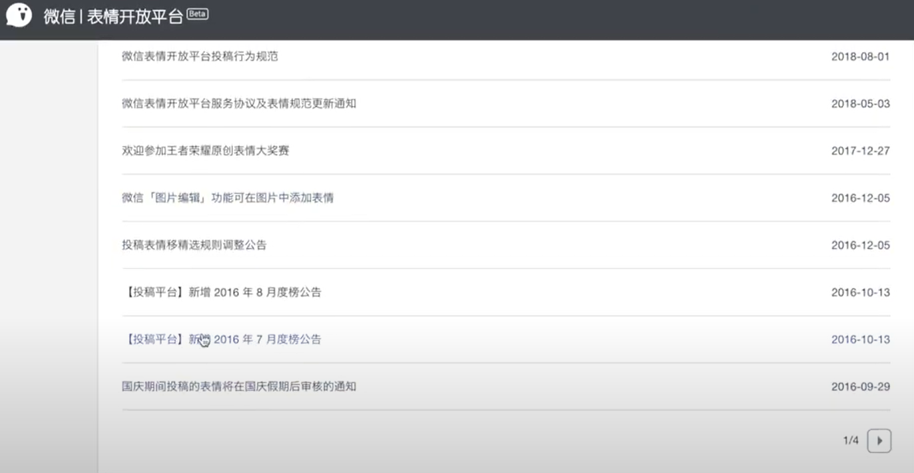Image resolution: width=914 pixels, height=473 pixels.
Task: Go to the next announcements page arrow
Action: (x=879, y=440)
